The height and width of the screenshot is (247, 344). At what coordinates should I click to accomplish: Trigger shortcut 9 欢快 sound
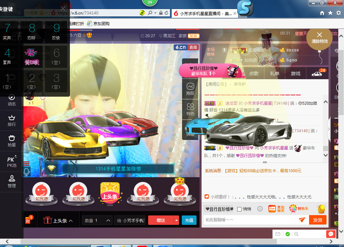[56, 32]
